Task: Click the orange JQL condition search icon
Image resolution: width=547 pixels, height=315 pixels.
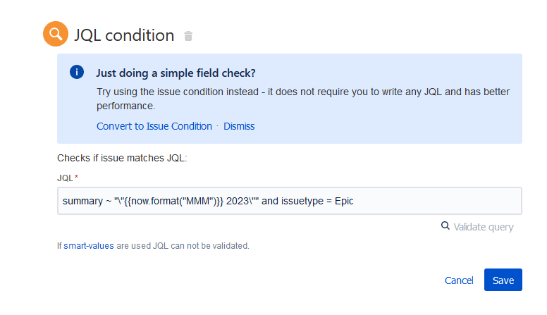Action: click(x=56, y=35)
